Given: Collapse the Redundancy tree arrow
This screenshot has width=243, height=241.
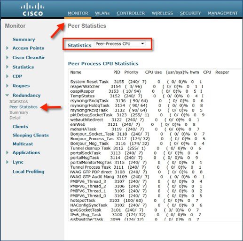Looking at the screenshot, I should click(7, 95).
